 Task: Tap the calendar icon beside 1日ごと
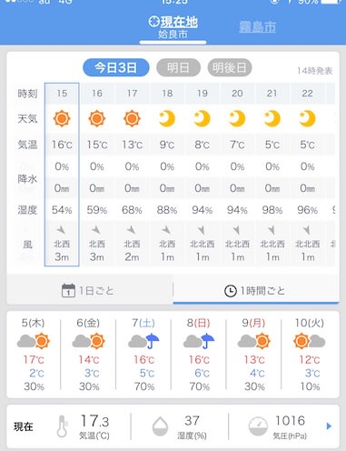click(68, 290)
